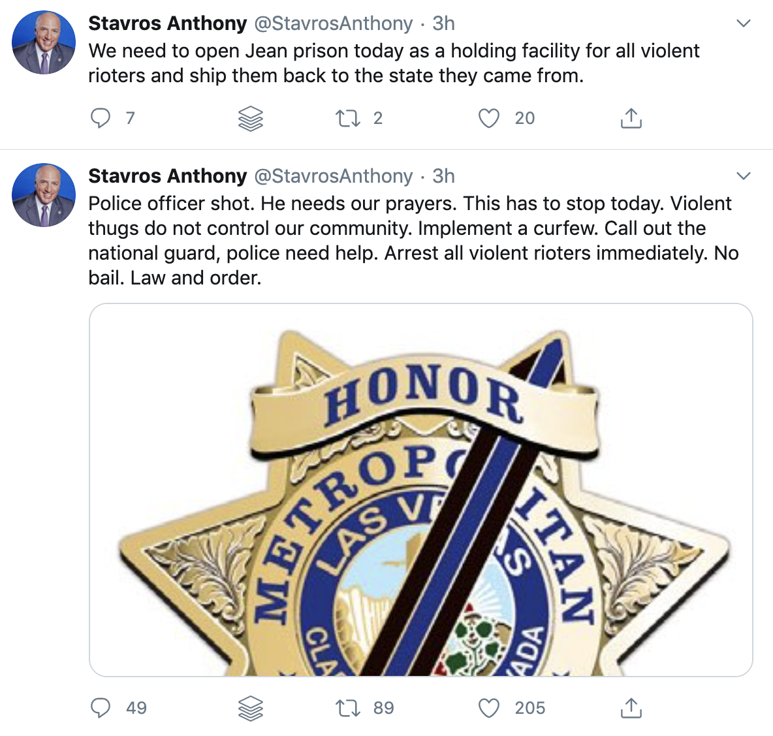Screen dimensions: 773x736
Task: Expand first tweet's more options chevron
Action: (x=743, y=23)
